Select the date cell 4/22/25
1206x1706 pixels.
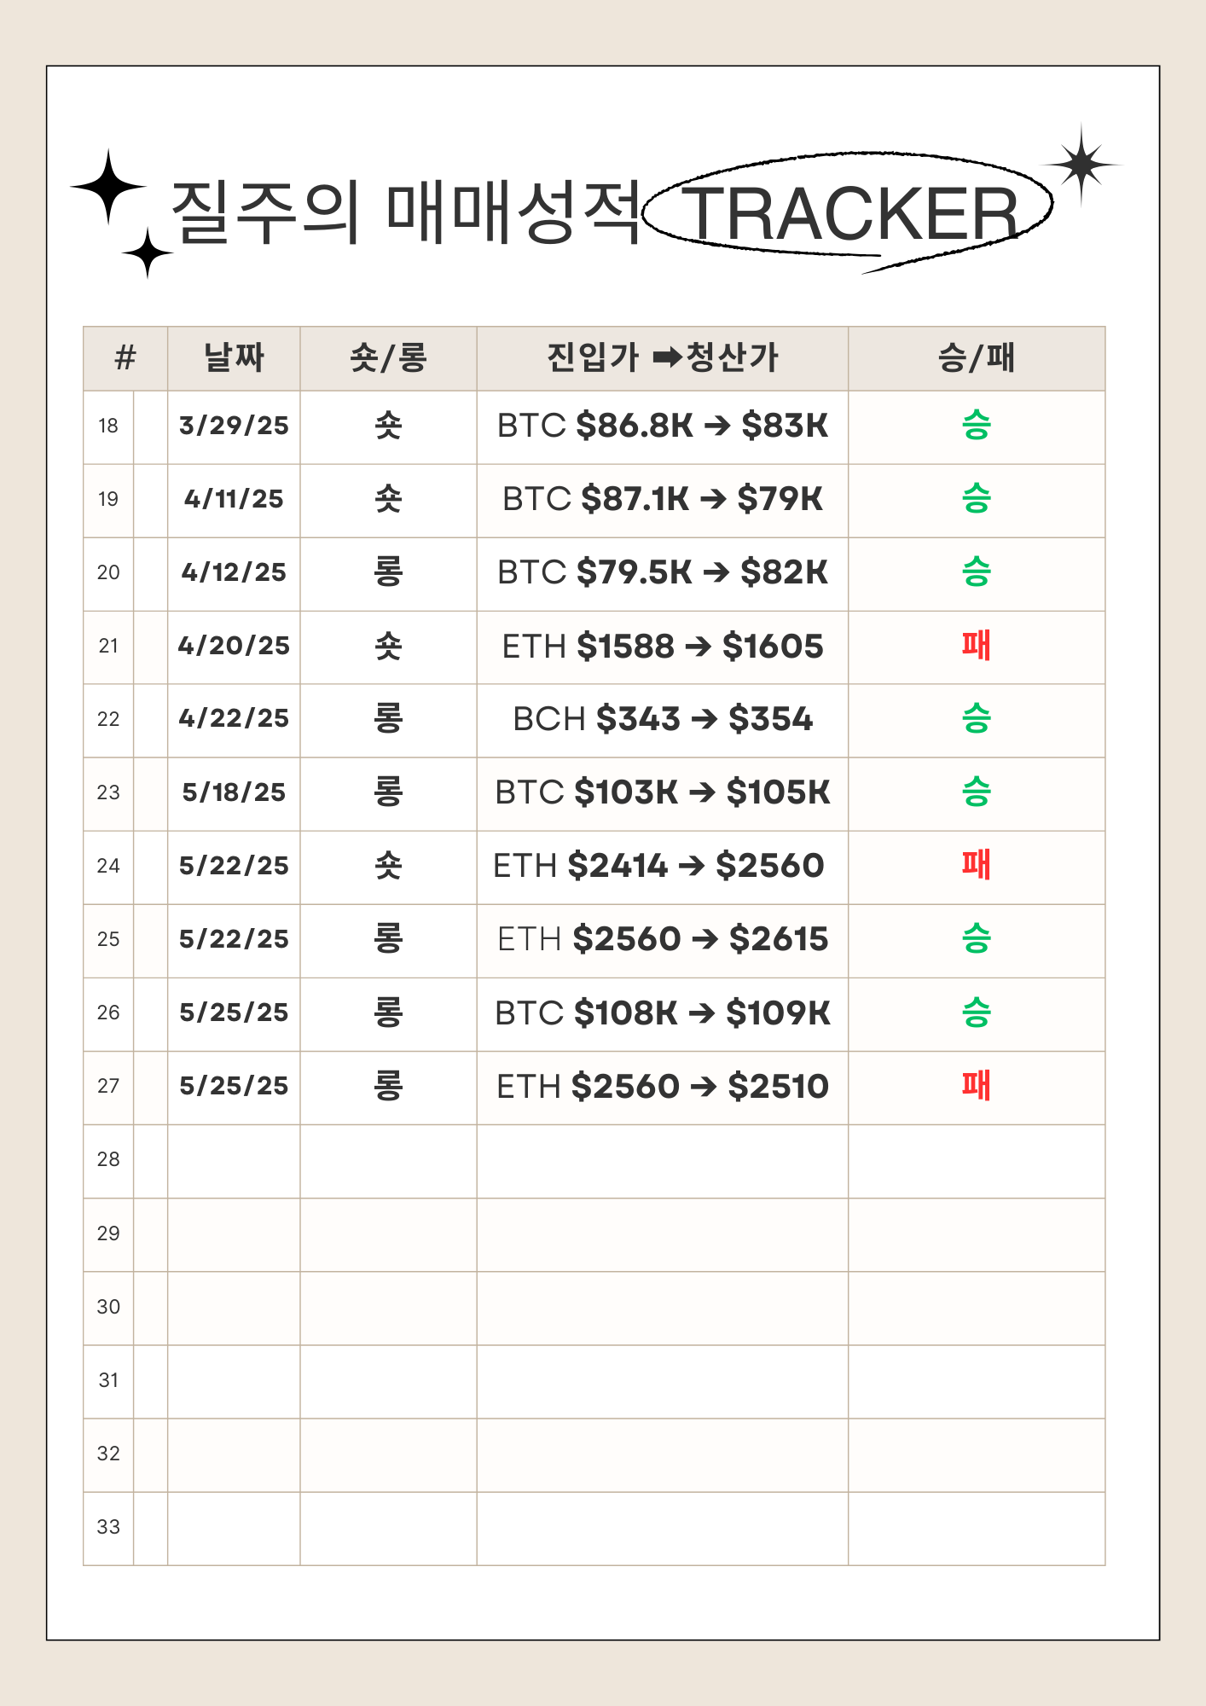(x=234, y=719)
